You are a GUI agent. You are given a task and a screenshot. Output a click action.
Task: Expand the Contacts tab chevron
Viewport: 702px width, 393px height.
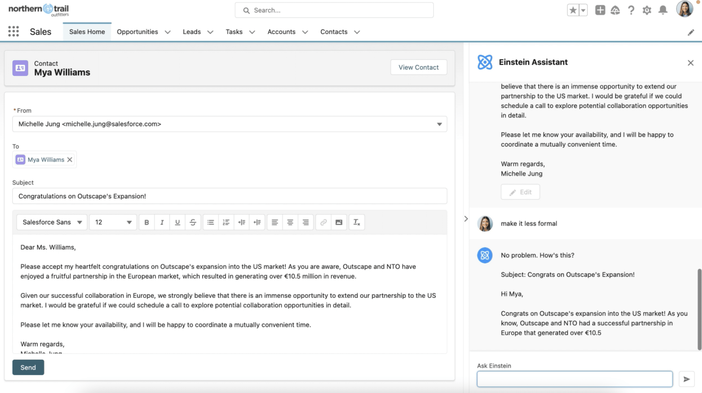point(357,32)
